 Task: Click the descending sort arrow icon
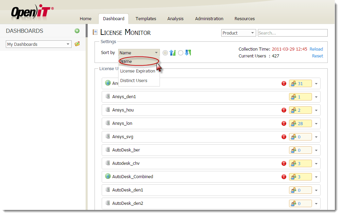tap(188, 53)
